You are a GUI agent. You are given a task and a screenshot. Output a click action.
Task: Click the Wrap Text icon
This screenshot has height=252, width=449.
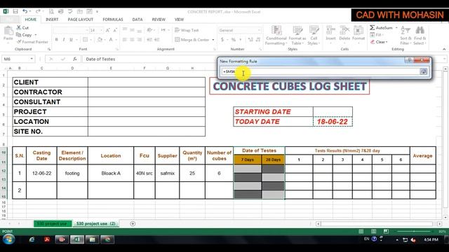[177, 30]
